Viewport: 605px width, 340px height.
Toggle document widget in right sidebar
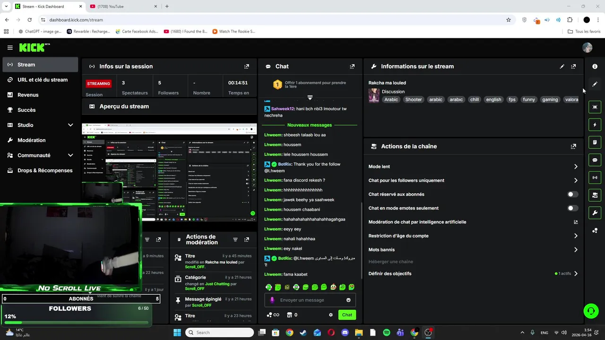[x=595, y=142]
